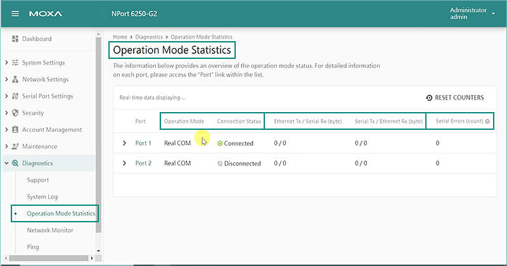Go to Home via breadcrumb
This screenshot has height=266, width=507.
pyautogui.click(x=120, y=37)
